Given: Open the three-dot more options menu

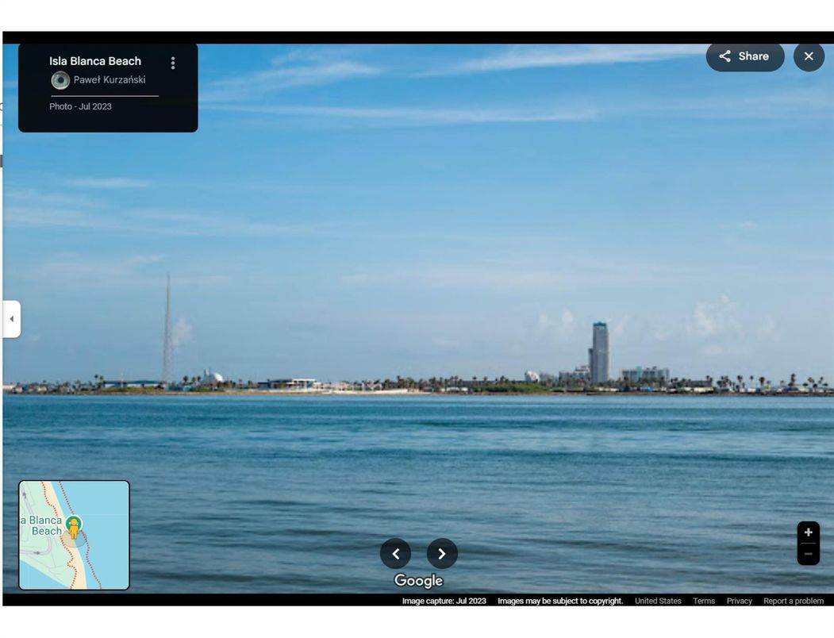Looking at the screenshot, I should pos(173,63).
